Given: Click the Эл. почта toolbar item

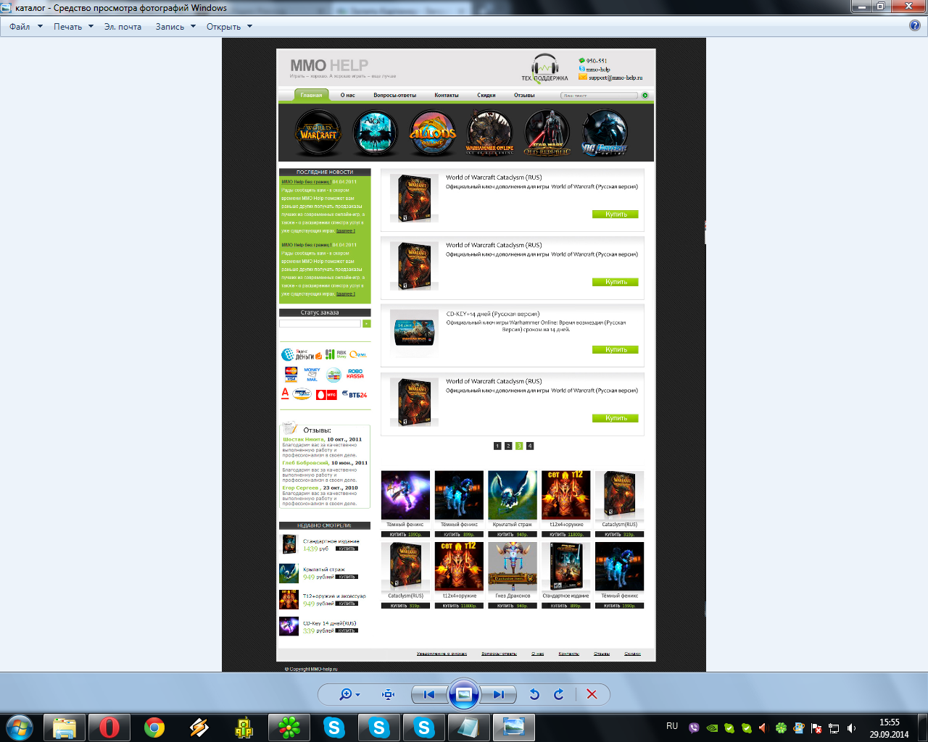Looking at the screenshot, I should pos(123,27).
